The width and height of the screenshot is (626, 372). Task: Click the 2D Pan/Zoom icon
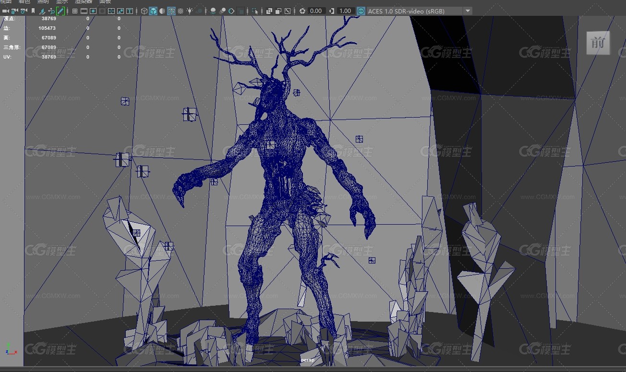tap(51, 11)
